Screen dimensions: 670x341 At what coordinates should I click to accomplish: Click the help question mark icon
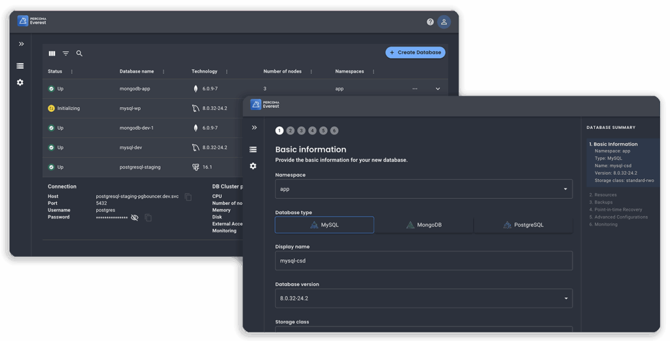pos(430,22)
